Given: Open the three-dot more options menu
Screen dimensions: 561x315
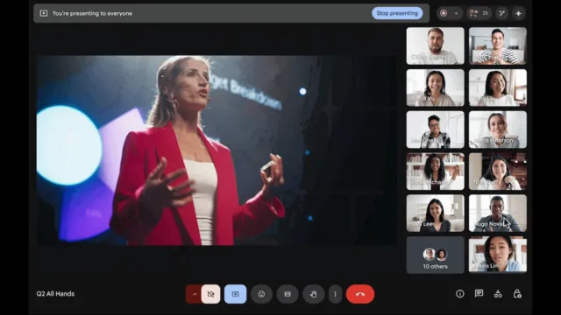Looking at the screenshot, I should 335,294.
